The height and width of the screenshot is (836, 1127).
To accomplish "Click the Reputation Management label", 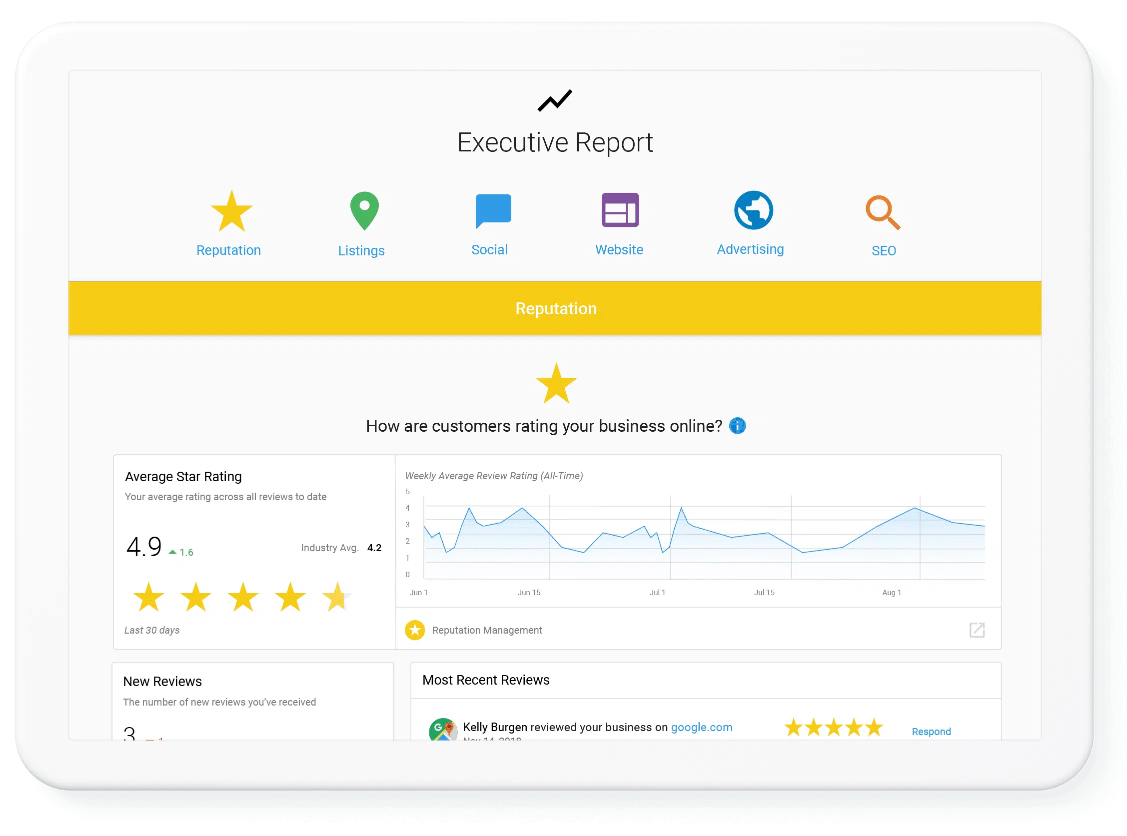I will (487, 631).
